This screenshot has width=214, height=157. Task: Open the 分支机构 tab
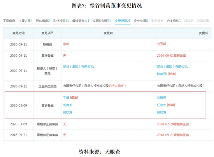(x=174, y=21)
